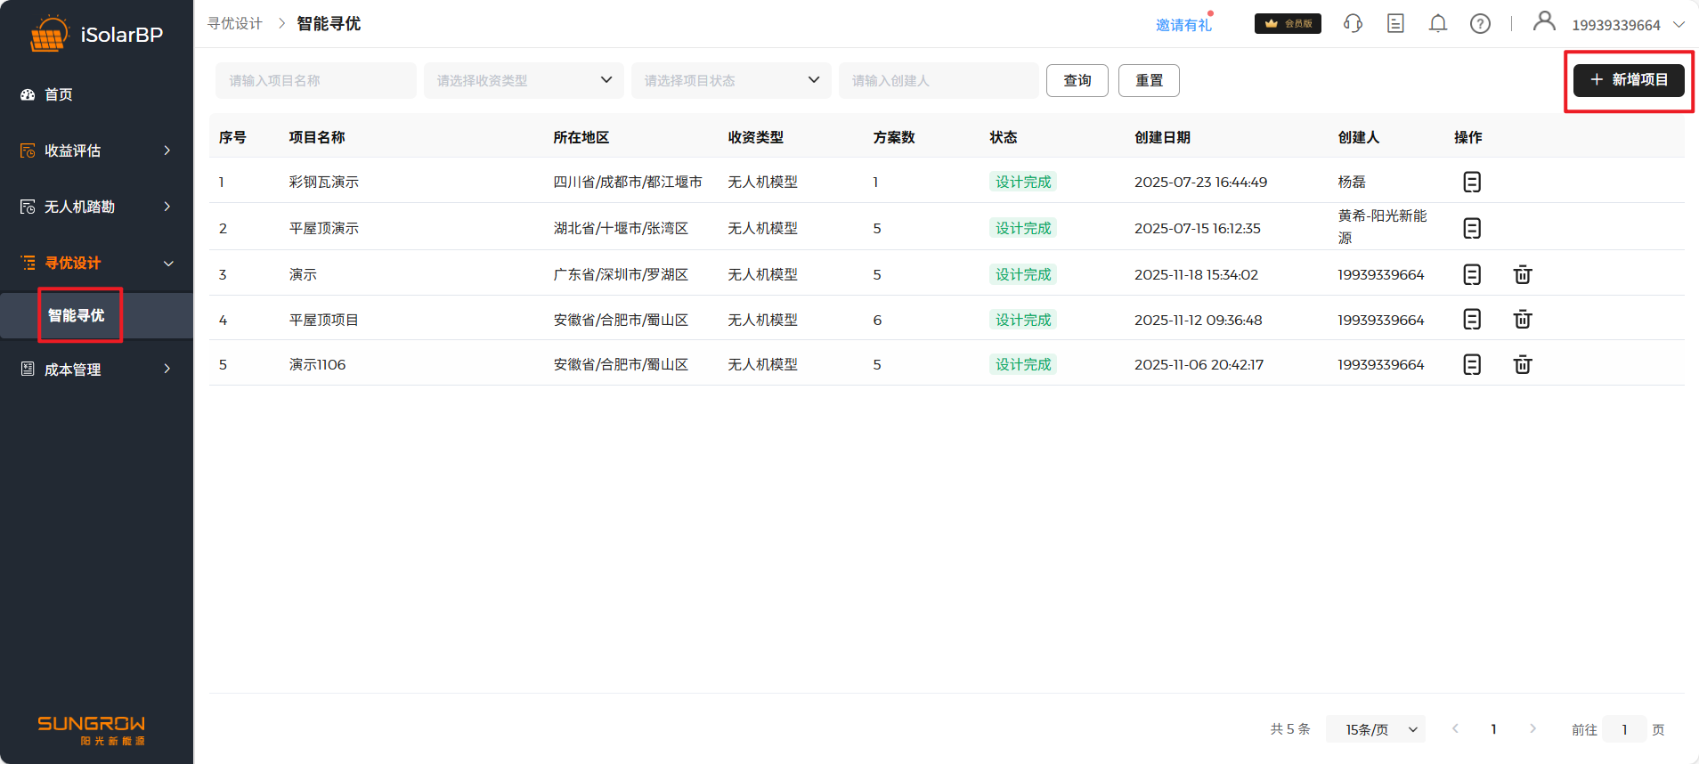
Task: Click the 会员版 membership badge
Action: (x=1288, y=24)
